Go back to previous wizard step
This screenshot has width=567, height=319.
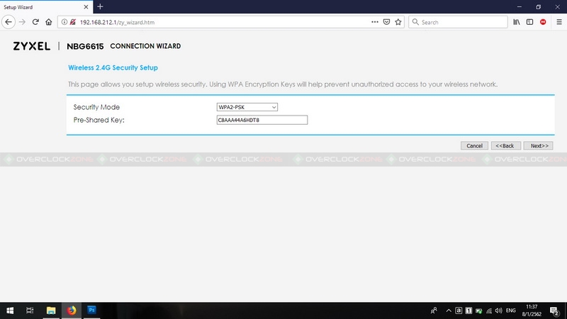[x=505, y=146]
